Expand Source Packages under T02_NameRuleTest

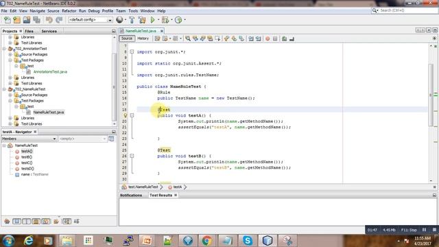pyautogui.click(x=10, y=95)
